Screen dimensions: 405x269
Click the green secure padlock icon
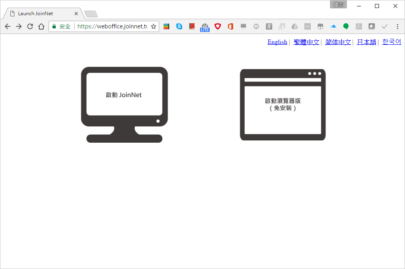click(x=54, y=26)
